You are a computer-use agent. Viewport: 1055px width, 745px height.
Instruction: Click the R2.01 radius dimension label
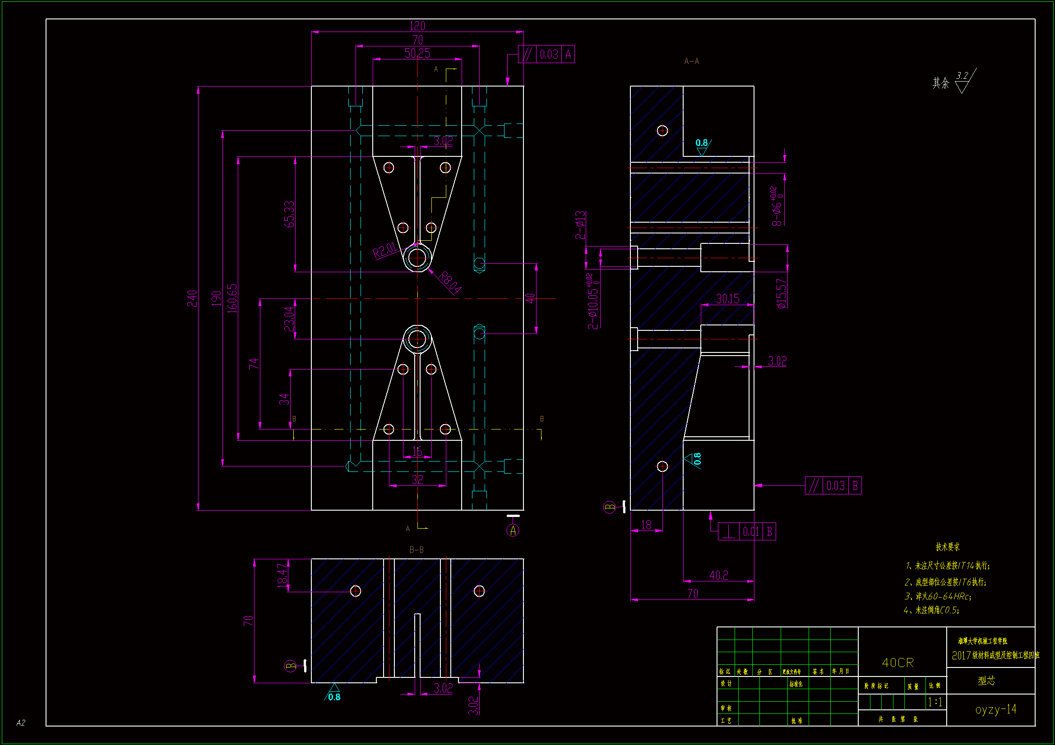pos(384,251)
